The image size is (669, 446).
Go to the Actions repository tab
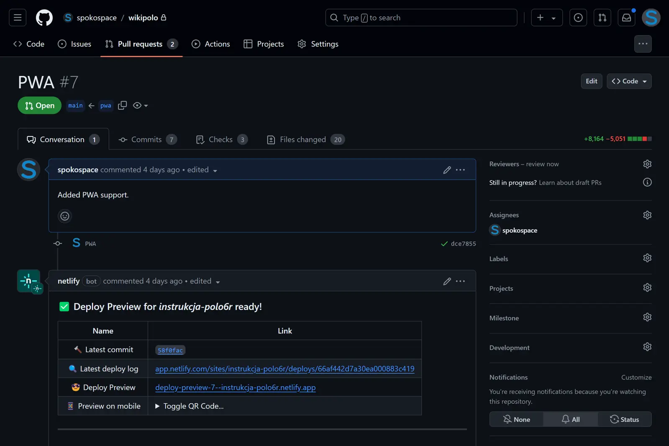pyautogui.click(x=211, y=44)
